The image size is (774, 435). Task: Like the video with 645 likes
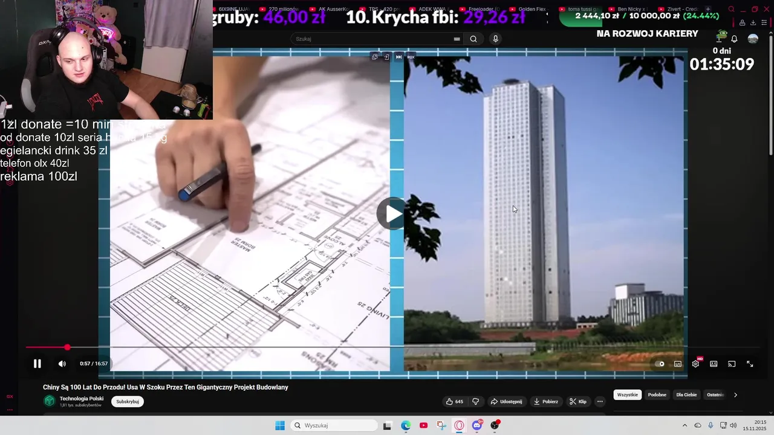pyautogui.click(x=454, y=402)
